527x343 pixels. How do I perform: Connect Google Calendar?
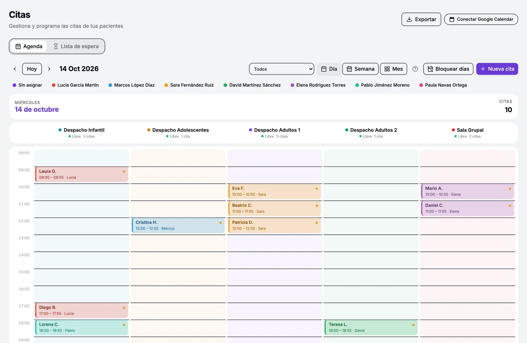(x=481, y=19)
